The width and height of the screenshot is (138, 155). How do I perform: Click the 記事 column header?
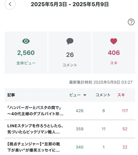[11, 95]
